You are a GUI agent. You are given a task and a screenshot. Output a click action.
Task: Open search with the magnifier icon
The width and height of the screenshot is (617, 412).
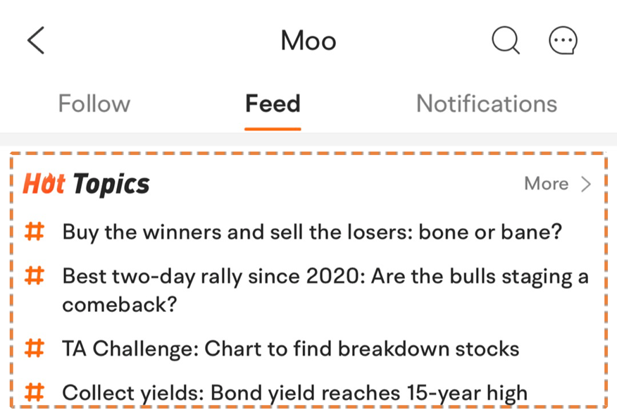coord(506,39)
